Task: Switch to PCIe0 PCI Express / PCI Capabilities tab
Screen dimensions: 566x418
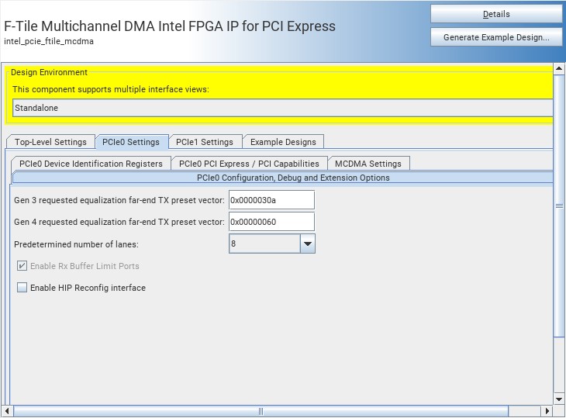Action: pos(249,164)
